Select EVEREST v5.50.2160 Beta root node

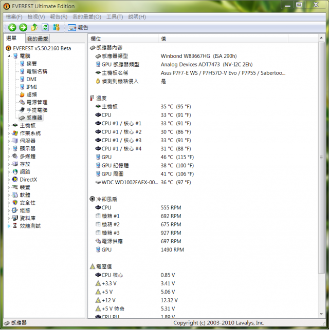point(42,48)
